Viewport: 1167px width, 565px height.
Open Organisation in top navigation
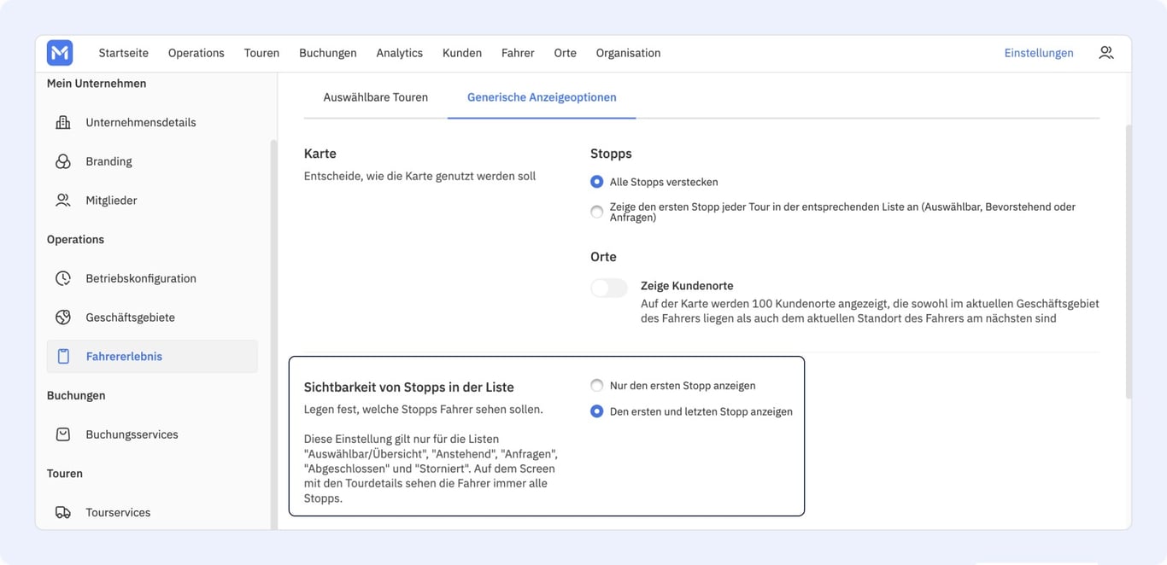coord(629,53)
